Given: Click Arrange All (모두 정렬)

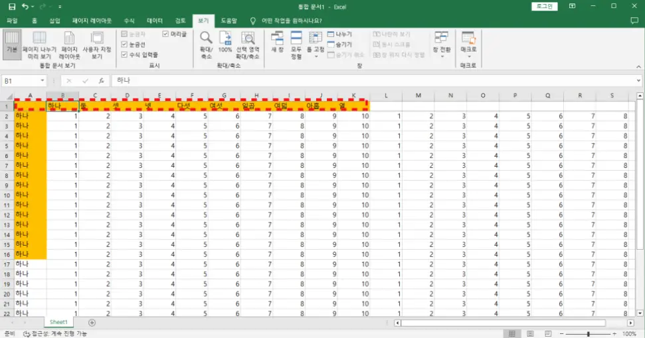Looking at the screenshot, I should (296, 45).
